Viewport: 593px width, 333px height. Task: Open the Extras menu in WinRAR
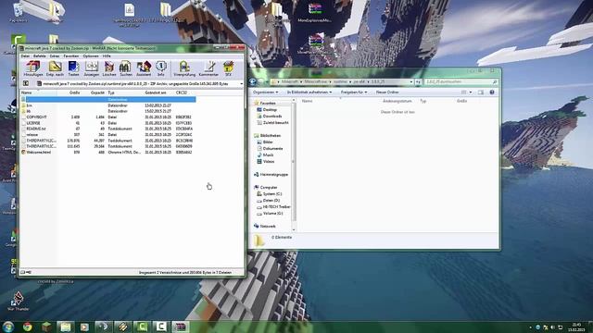(55, 55)
